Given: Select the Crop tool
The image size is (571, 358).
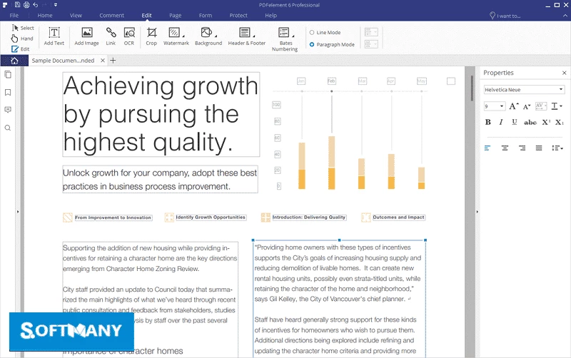Looking at the screenshot, I should (151, 36).
